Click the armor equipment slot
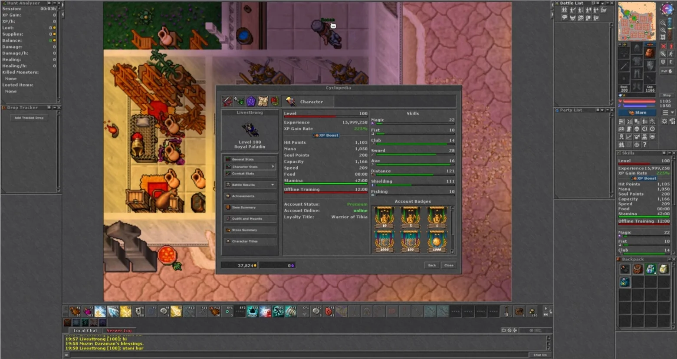 (x=637, y=61)
